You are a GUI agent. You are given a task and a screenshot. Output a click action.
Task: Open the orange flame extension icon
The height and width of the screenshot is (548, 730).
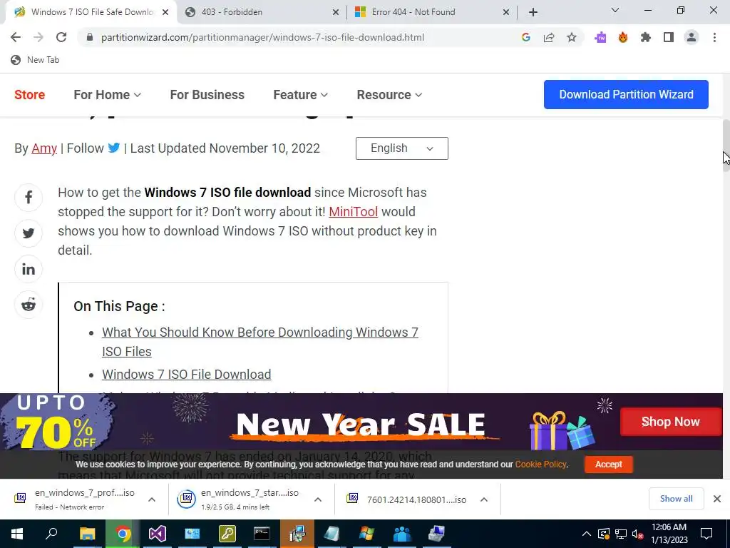click(x=623, y=37)
